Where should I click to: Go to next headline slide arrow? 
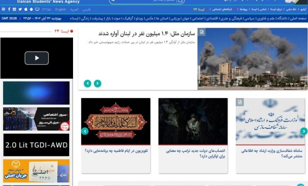pyautogui.click(x=98, y=84)
